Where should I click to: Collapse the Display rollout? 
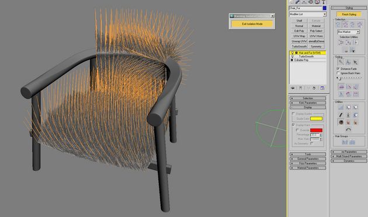click(308, 107)
